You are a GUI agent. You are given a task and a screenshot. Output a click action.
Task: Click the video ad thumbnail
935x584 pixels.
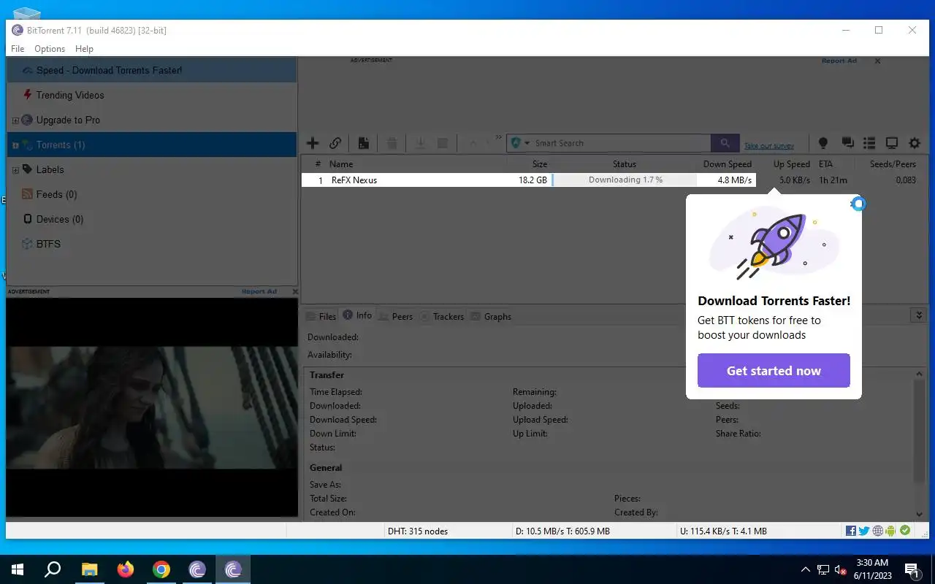(153, 407)
